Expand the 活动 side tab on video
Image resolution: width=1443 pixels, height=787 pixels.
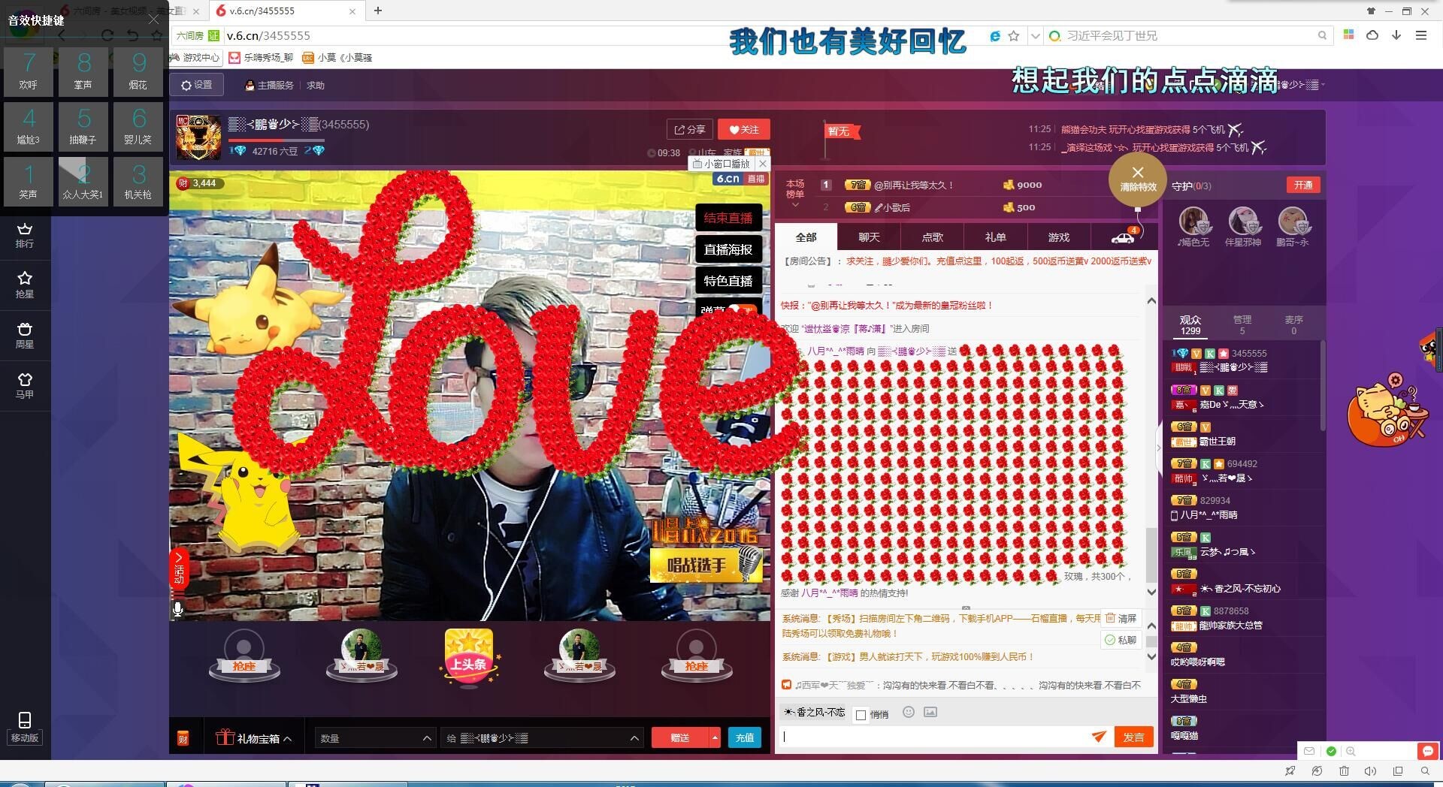179,568
